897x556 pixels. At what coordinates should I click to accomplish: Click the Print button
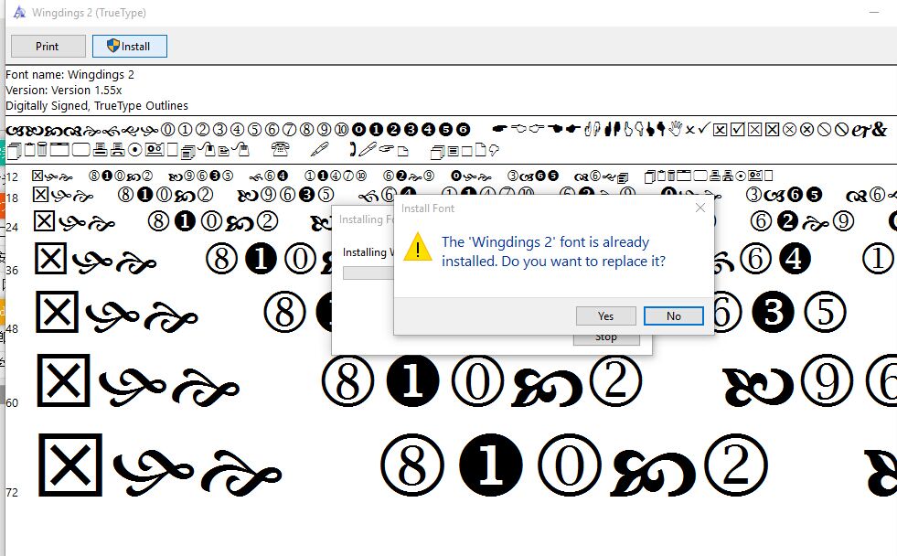point(48,47)
